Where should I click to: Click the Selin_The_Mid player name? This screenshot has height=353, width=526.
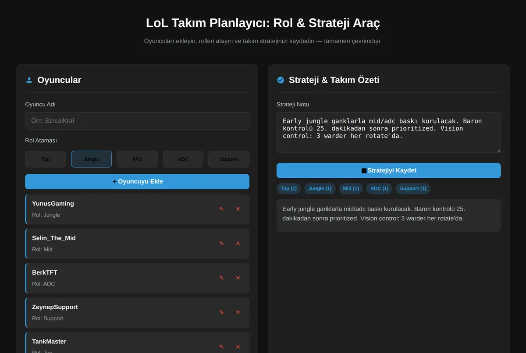pyautogui.click(x=54, y=238)
